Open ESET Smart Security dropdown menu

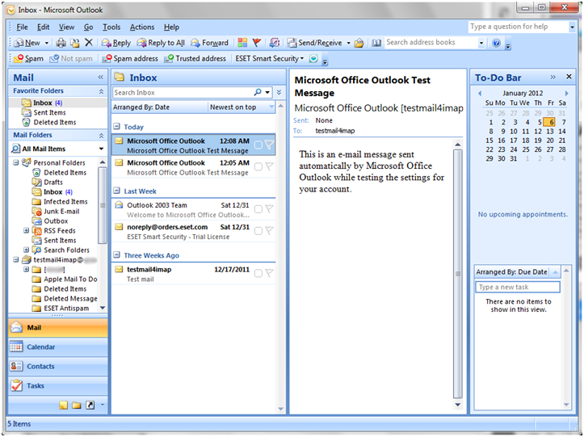(x=270, y=58)
